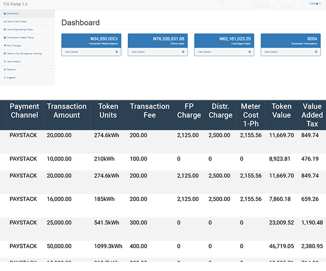View Details of Successful Transactions
The image size is (326, 271).
coord(270,52)
